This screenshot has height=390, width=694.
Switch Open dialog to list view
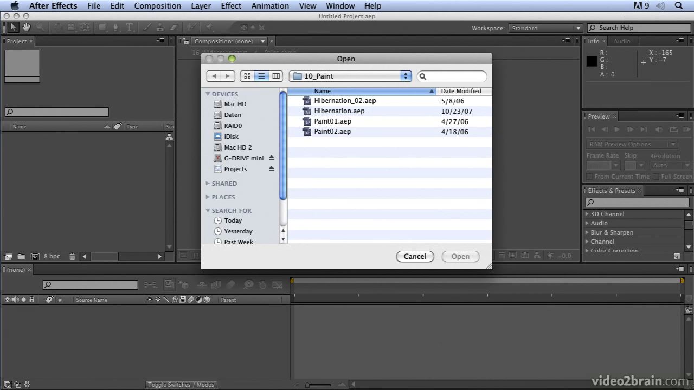pos(261,76)
